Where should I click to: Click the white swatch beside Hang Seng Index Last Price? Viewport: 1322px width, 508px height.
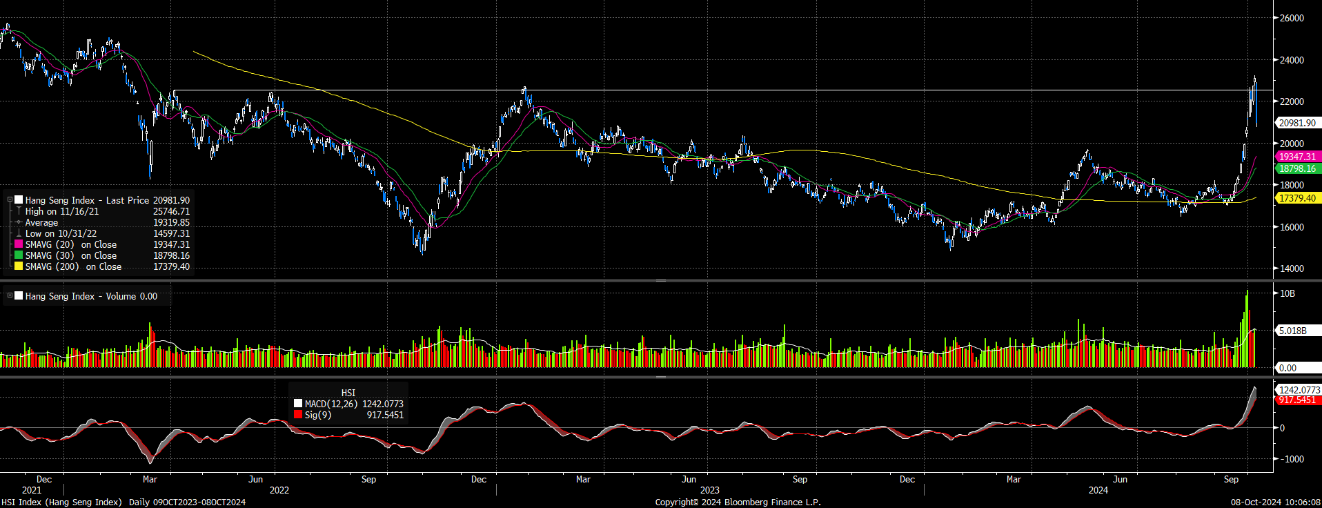point(19,200)
